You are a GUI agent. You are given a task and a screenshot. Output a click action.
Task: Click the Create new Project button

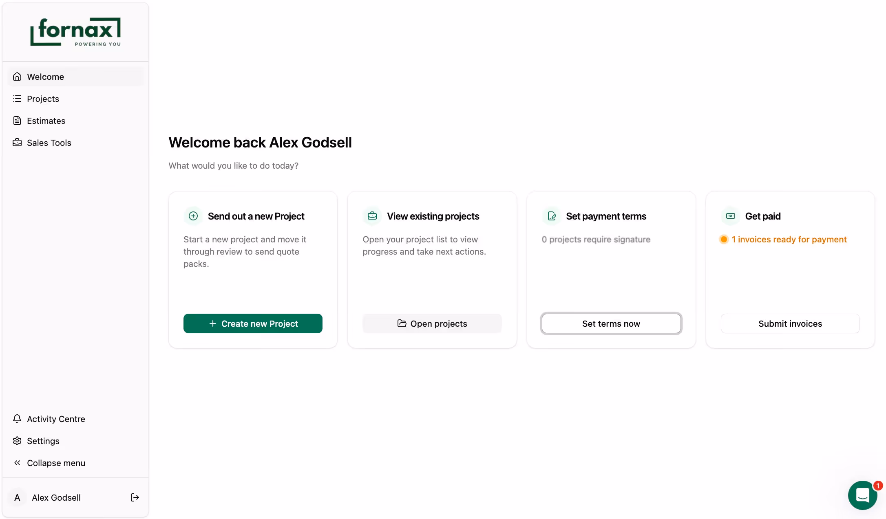pyautogui.click(x=253, y=323)
